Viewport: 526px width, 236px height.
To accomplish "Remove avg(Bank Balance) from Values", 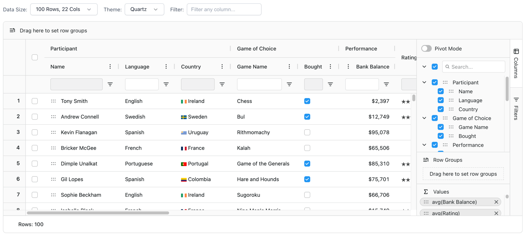I will (x=496, y=202).
